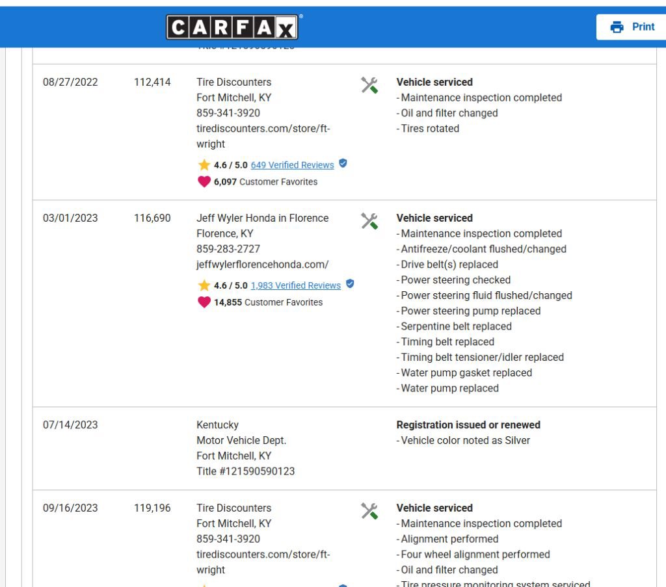The image size is (666, 587).
Task: Click 'Vehicle color noted as Silver' line
Action: [463, 441]
